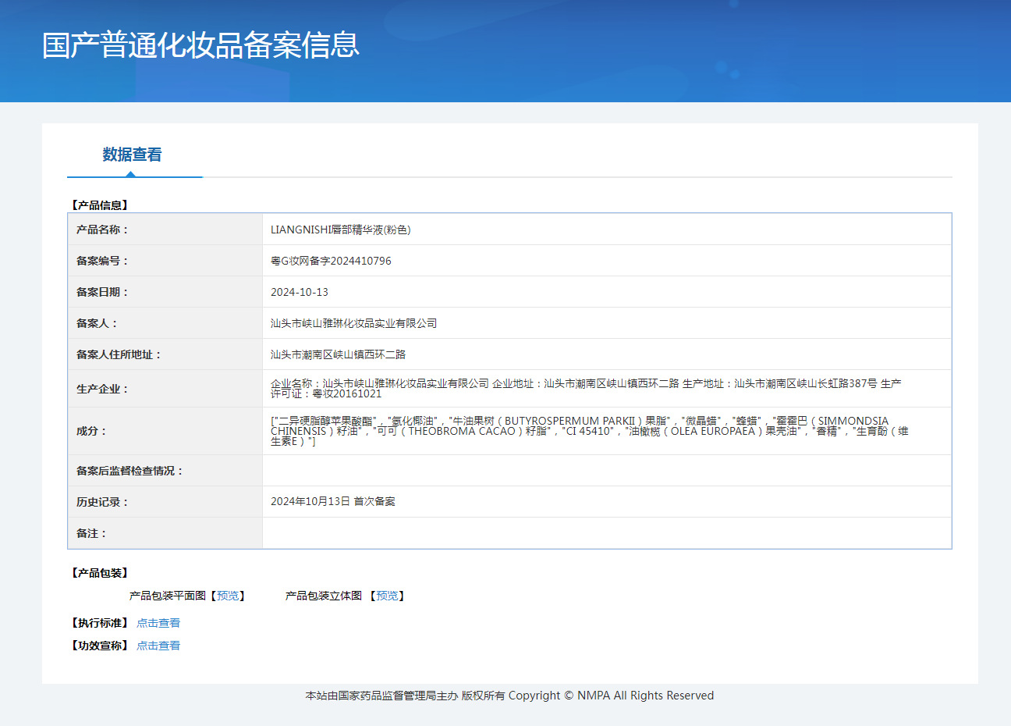Image resolution: width=1011 pixels, height=726 pixels.
Task: Click the empty 备案后监督检查情况 value cell
Action: [x=606, y=471]
